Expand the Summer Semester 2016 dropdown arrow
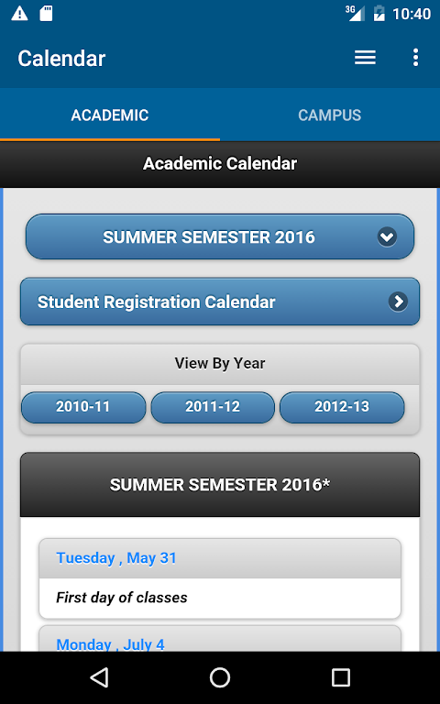 click(x=387, y=236)
